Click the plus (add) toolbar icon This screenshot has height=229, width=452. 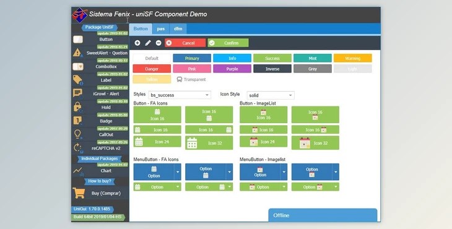click(x=137, y=43)
